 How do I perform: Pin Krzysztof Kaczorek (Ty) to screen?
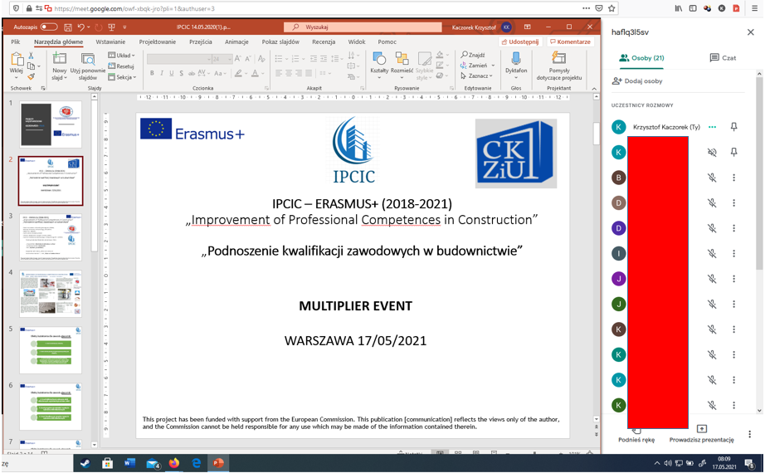click(x=733, y=127)
